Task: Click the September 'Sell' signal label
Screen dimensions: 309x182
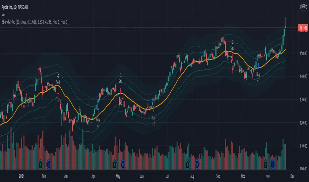Action: 232,48
